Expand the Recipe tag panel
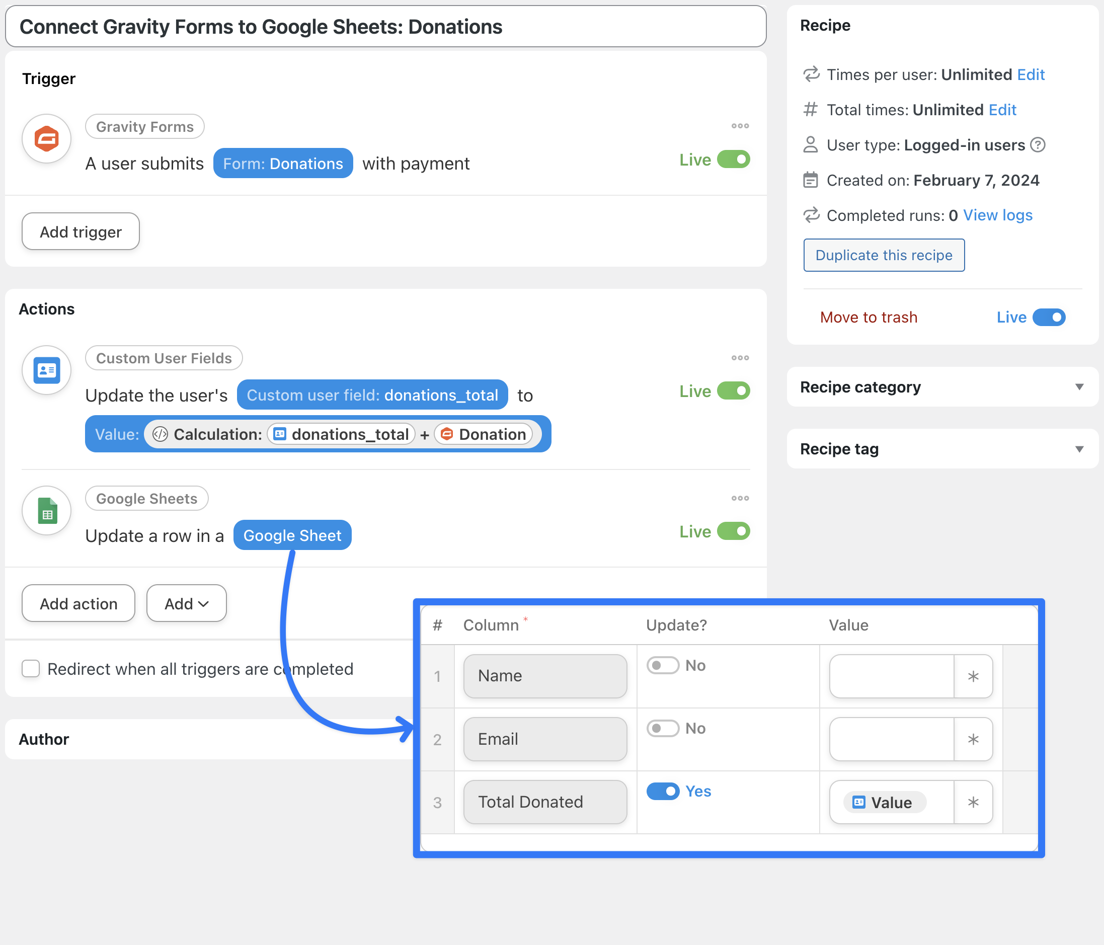1104x945 pixels. pyautogui.click(x=1079, y=449)
